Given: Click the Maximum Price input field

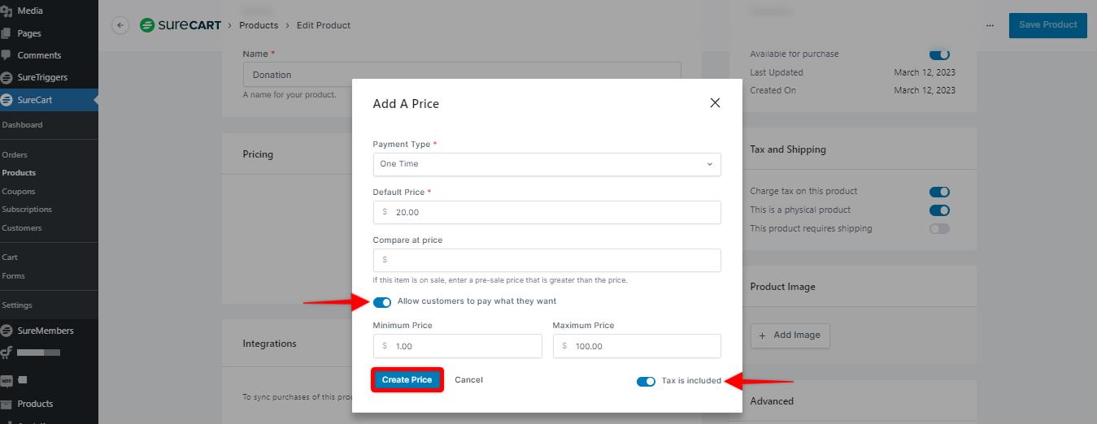Looking at the screenshot, I should (637, 346).
